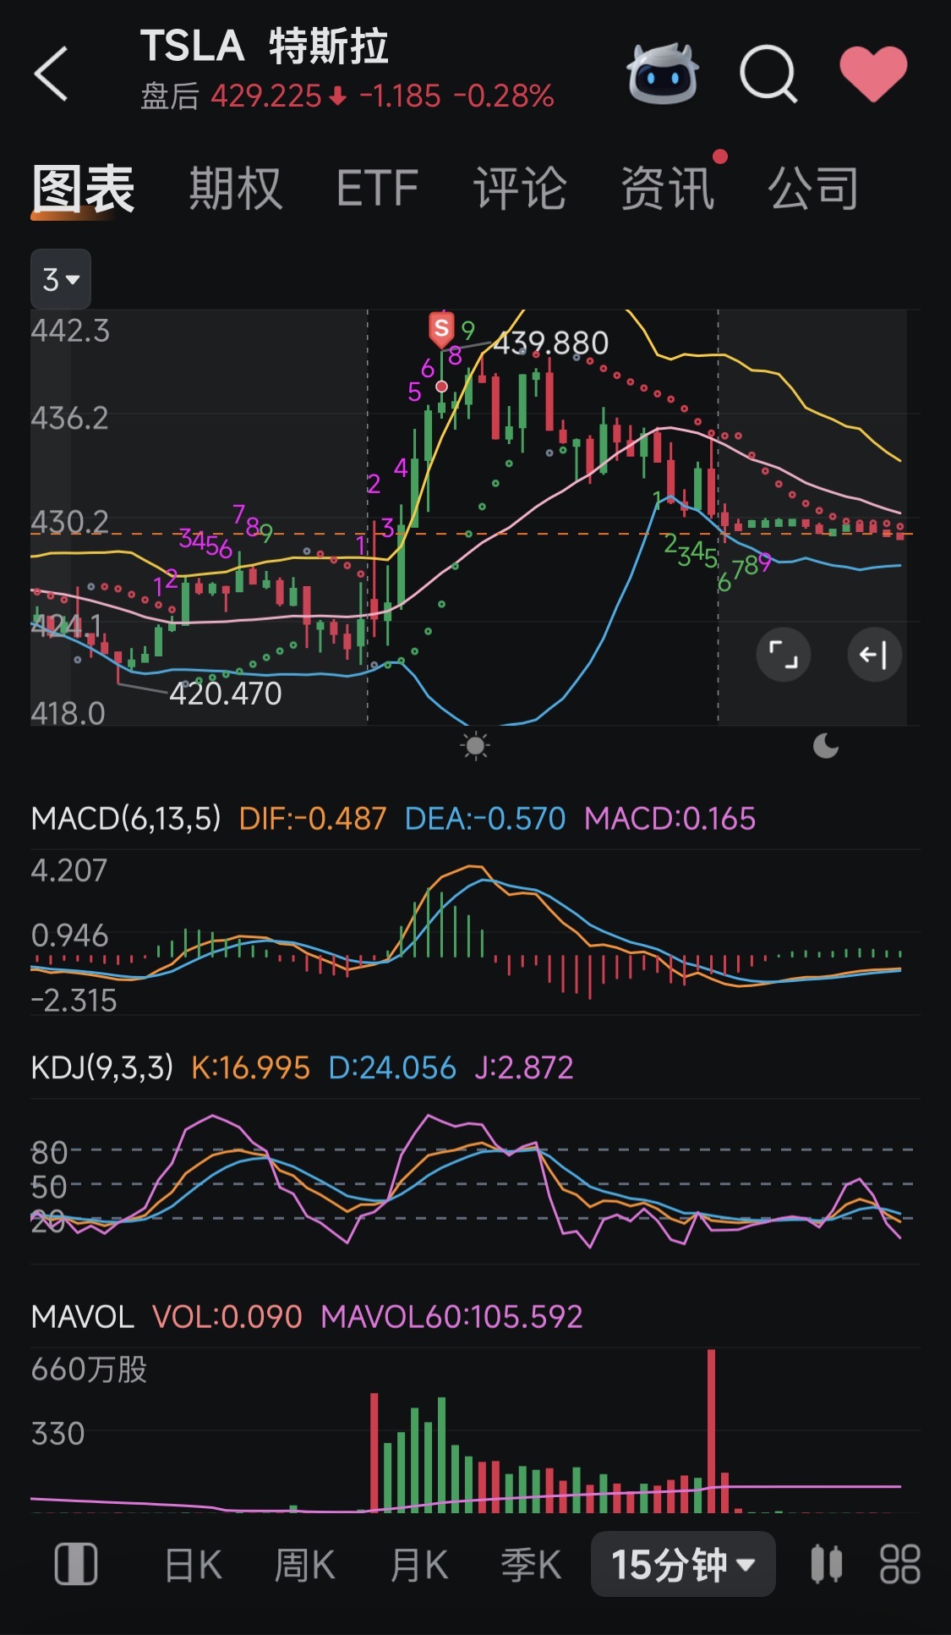Tap the tallest red volume bar
The width and height of the screenshot is (951, 1635).
[711, 1430]
